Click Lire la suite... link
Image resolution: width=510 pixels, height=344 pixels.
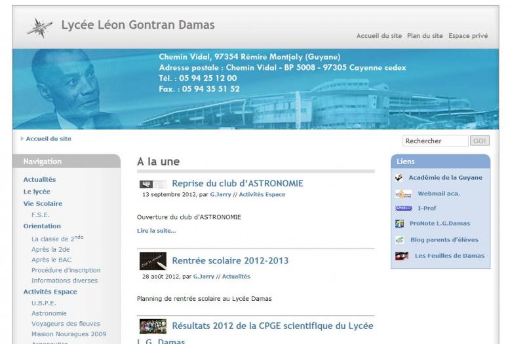click(x=157, y=231)
